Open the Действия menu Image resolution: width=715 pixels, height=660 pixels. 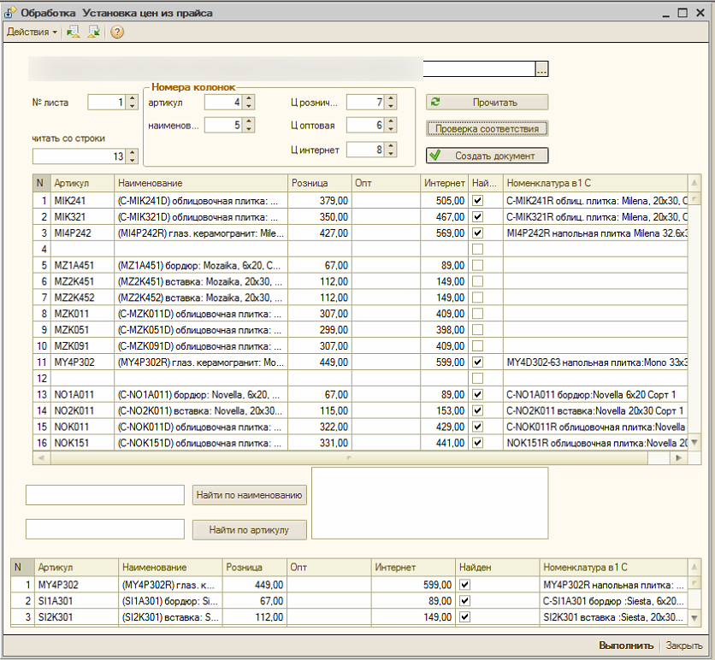[x=32, y=32]
